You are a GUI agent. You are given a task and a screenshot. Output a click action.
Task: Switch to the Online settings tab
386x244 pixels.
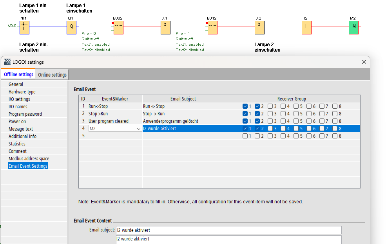[x=52, y=75]
